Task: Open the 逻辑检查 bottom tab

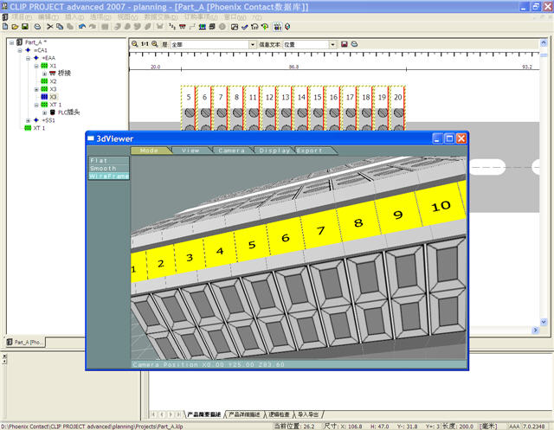Action: point(279,414)
